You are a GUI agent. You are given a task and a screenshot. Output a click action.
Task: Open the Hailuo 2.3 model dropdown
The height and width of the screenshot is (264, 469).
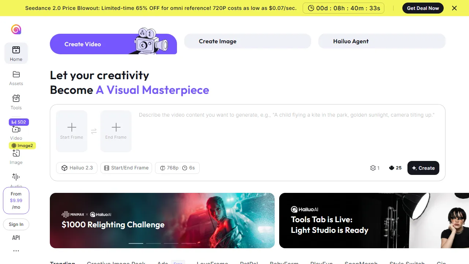[x=77, y=168]
